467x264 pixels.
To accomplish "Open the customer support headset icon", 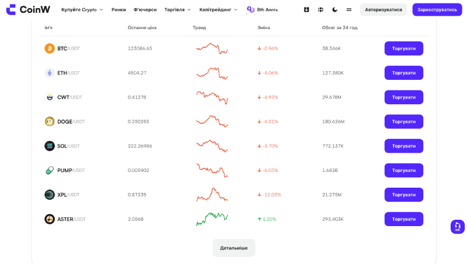I will [458, 227].
